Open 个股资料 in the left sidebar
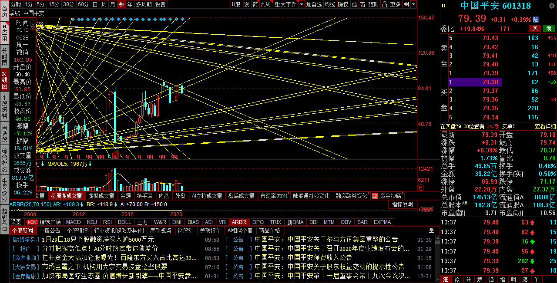This screenshot has height=283, width=557. click(x=4, y=105)
